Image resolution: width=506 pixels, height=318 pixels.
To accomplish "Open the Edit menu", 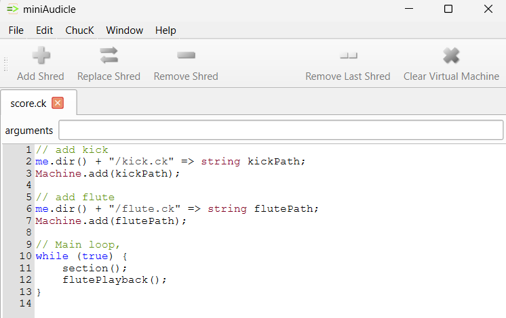I will 44,30.
